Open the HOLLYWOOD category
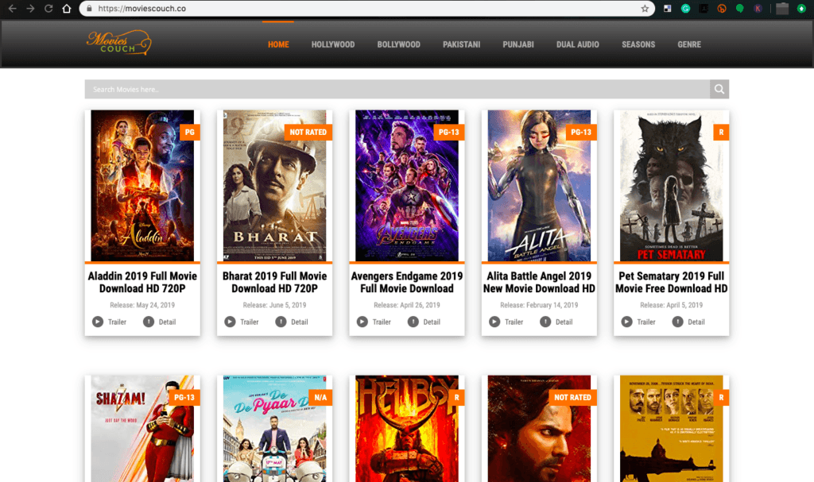Image resolution: width=814 pixels, height=482 pixels. tap(333, 44)
